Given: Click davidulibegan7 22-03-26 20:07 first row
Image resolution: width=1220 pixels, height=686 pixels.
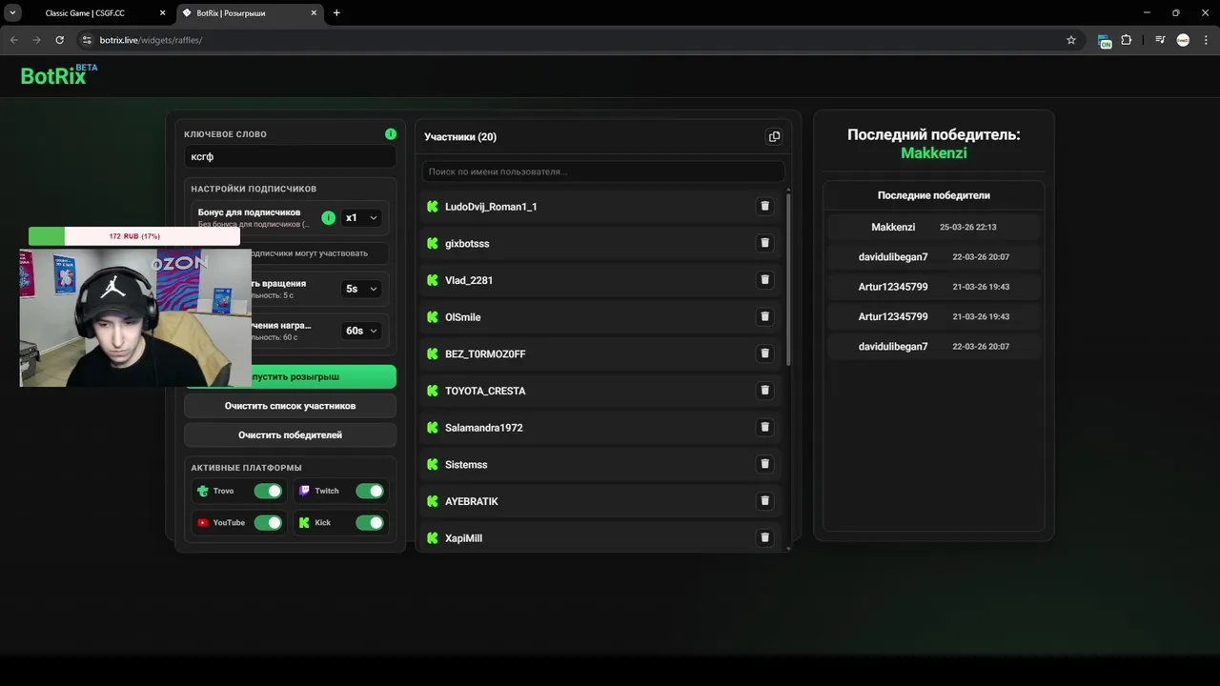Looking at the screenshot, I should [x=934, y=257].
